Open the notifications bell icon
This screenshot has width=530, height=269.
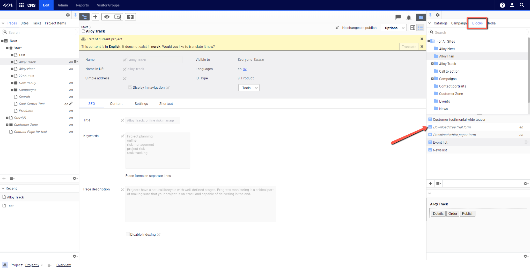point(409,17)
